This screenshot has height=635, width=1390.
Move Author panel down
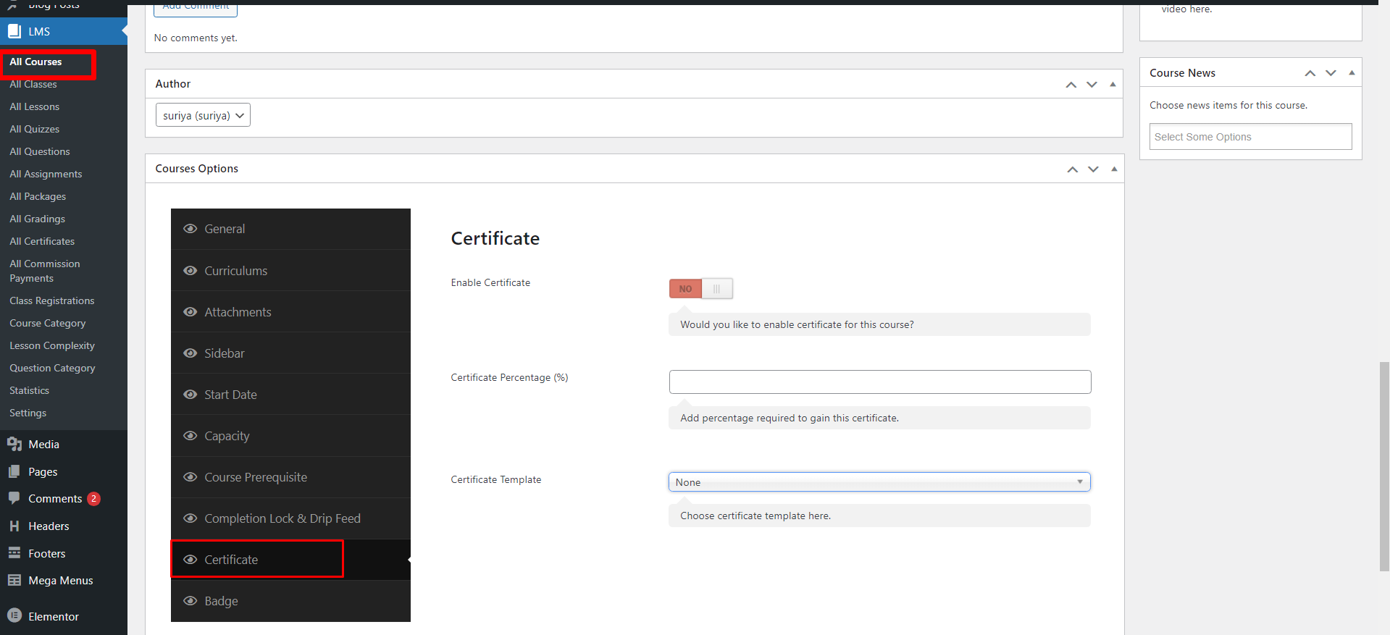coord(1092,85)
